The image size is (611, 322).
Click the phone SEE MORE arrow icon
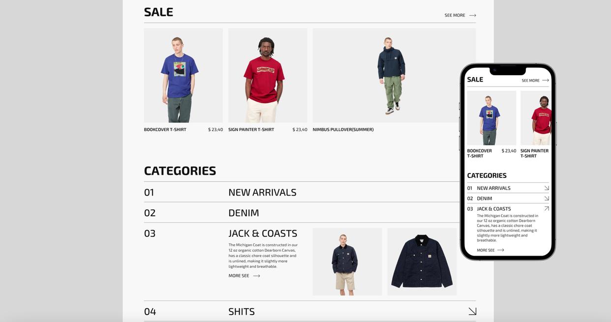click(x=545, y=80)
